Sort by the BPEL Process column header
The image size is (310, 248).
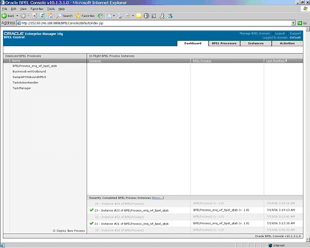[202, 61]
